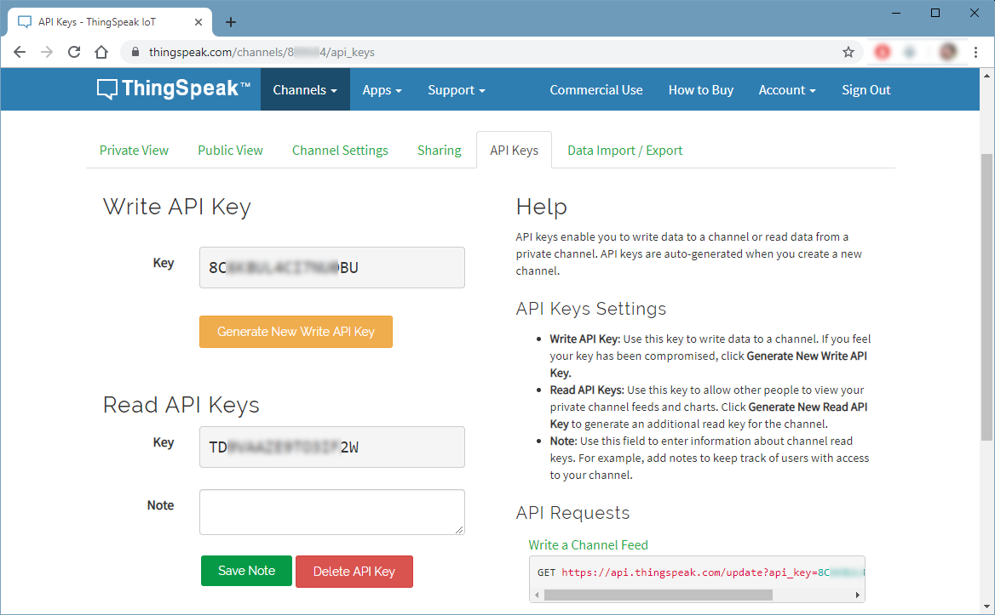Click the page scrollbar down arrow

pos(986,607)
